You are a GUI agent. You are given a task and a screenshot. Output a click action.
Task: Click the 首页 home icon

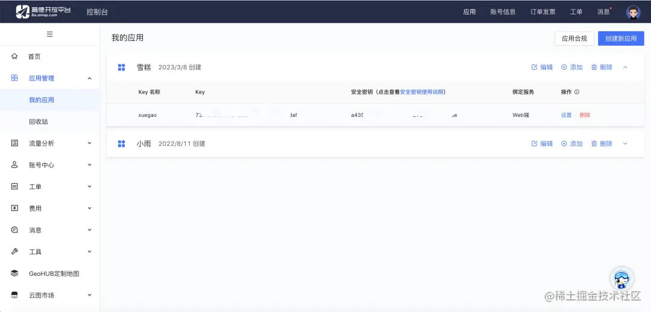[x=14, y=57]
